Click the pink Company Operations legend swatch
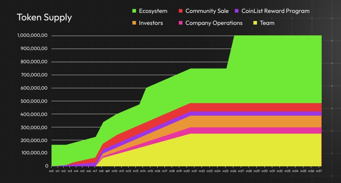The image size is (341, 183). 180,23
